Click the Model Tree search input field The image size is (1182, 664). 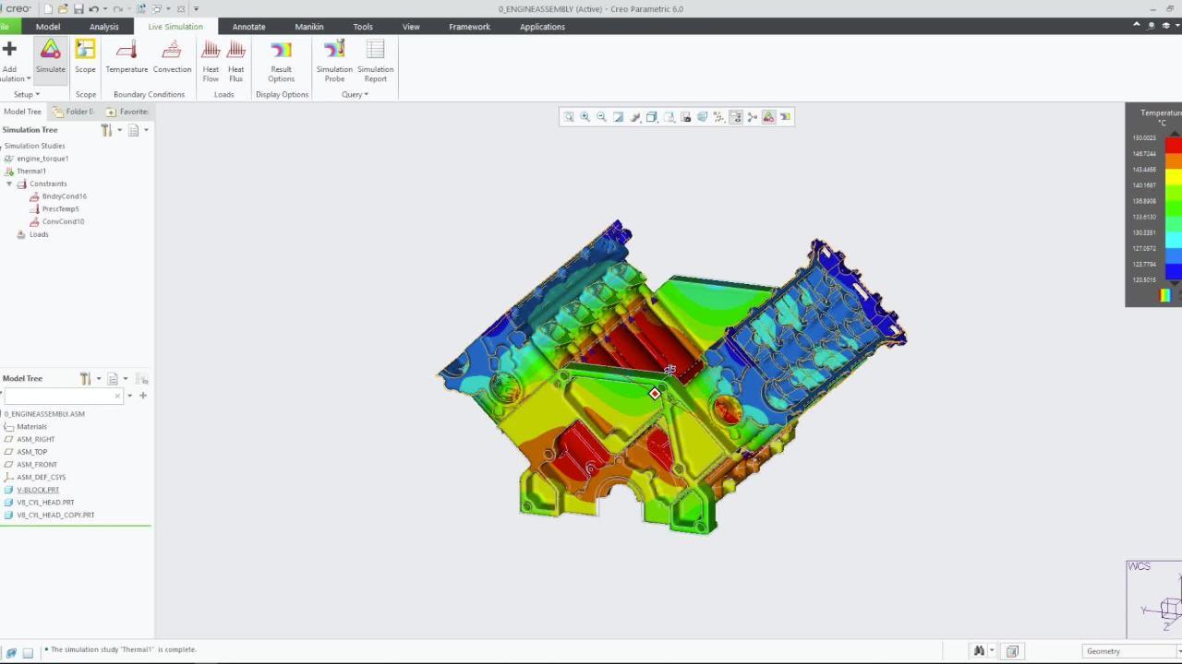(63, 396)
